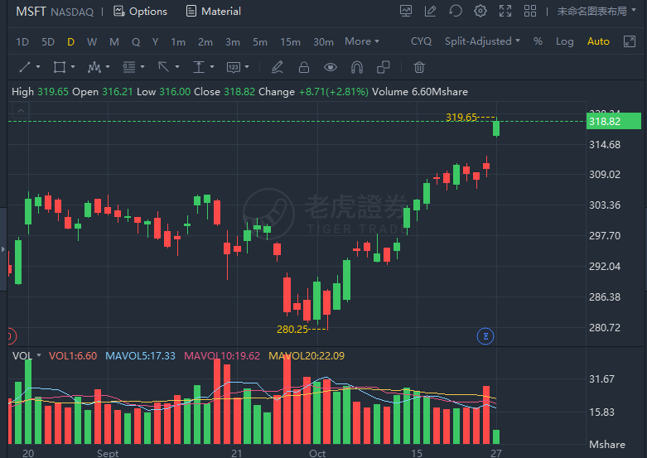Click the edit note pencil icon in header
Screen dimensions: 647x458
point(431,11)
